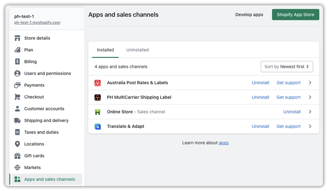
Task: Click the Billing receipt icon
Action: (x=17, y=62)
